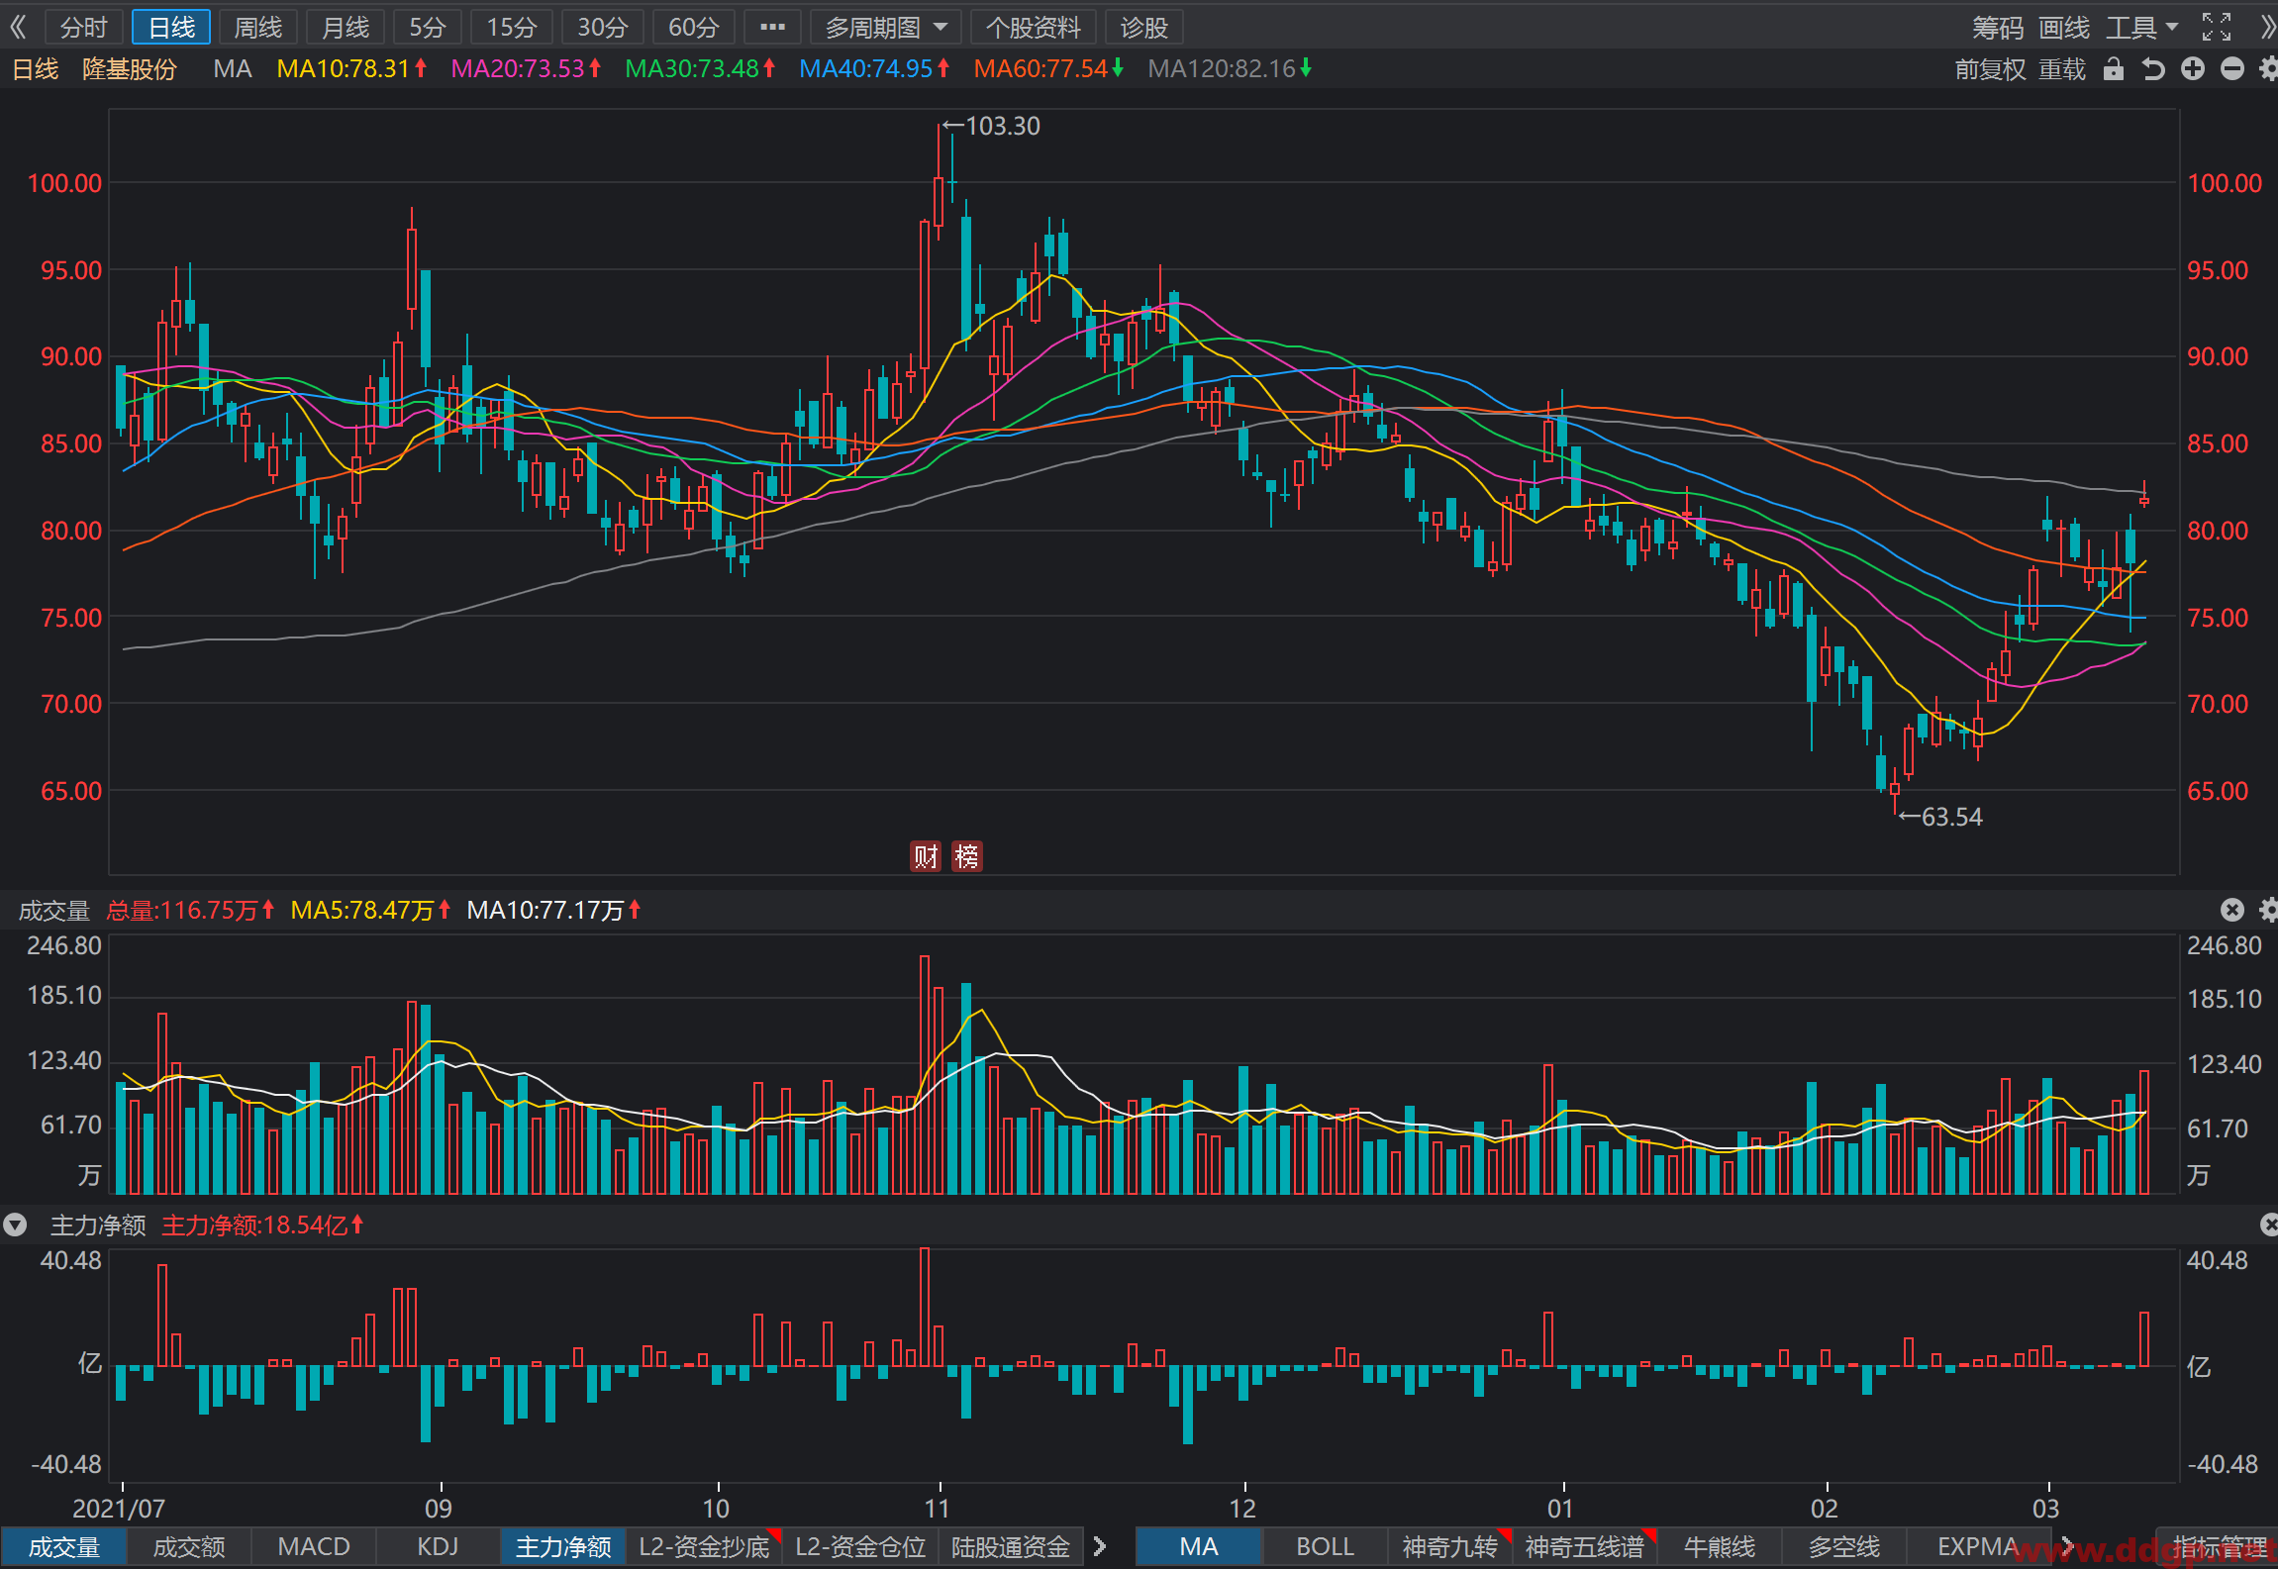Open the 成交量 panel settings gear
The height and width of the screenshot is (1569, 2278).
coord(2268,910)
